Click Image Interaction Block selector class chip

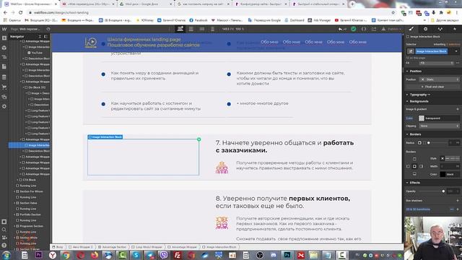pos(432,51)
